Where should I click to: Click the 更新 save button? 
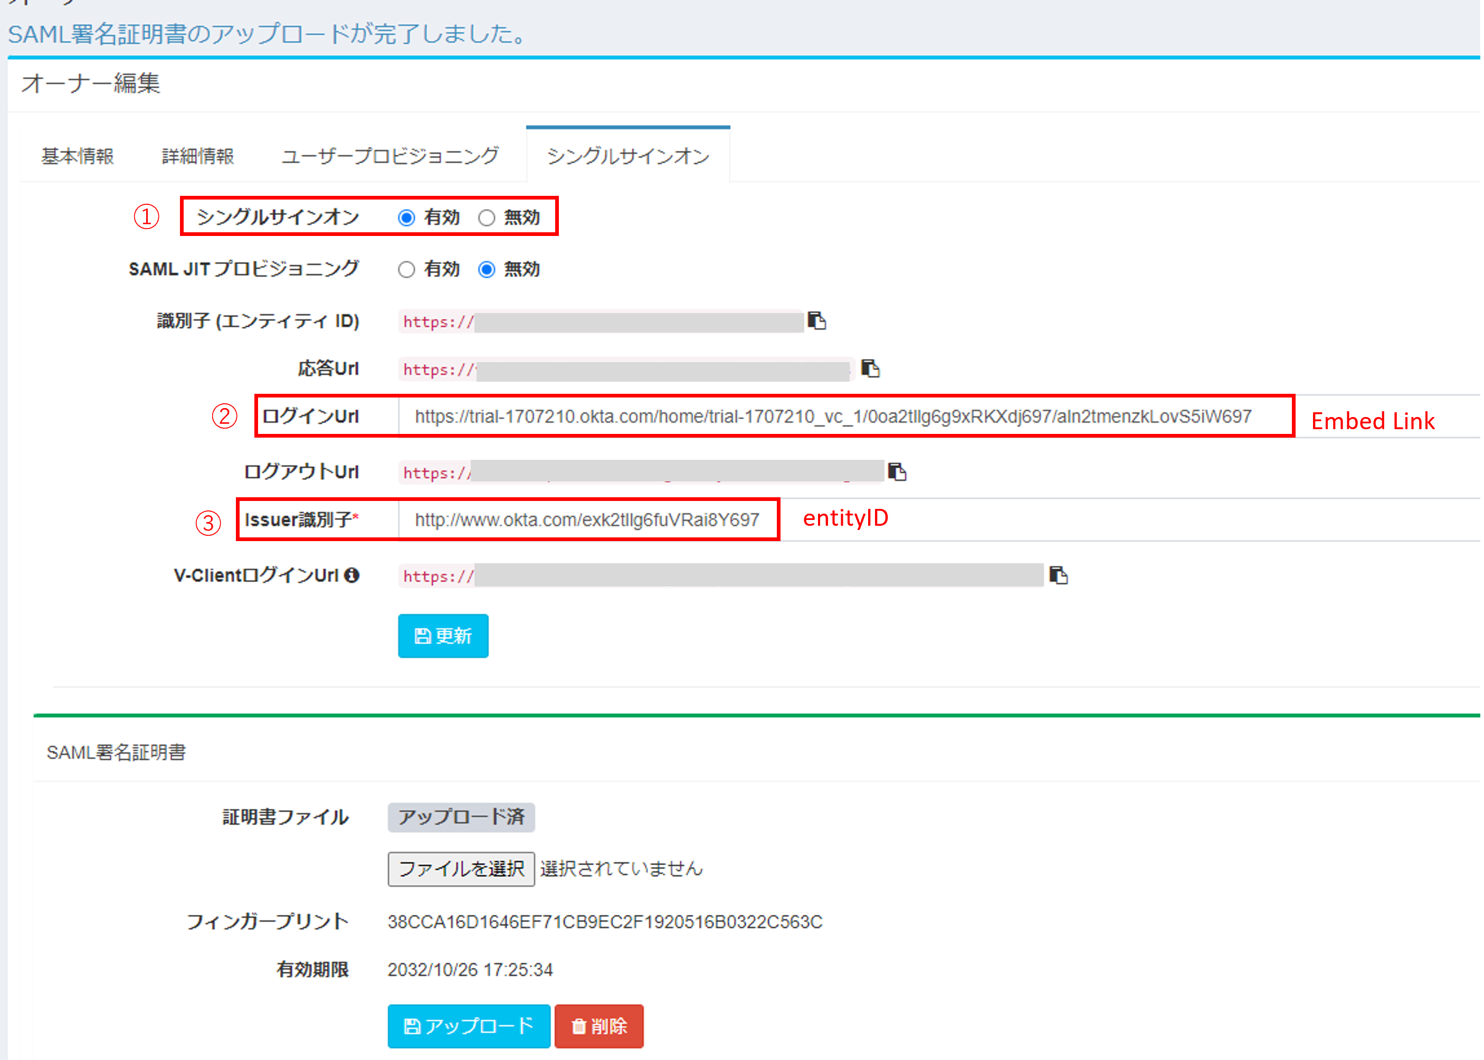tap(443, 636)
